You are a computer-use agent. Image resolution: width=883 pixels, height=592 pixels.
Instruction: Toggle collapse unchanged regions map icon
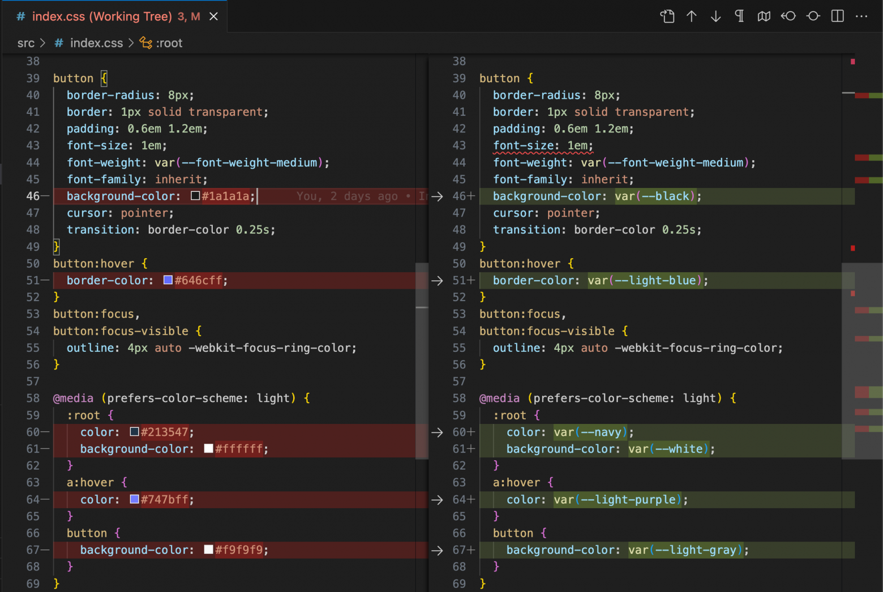tap(764, 16)
